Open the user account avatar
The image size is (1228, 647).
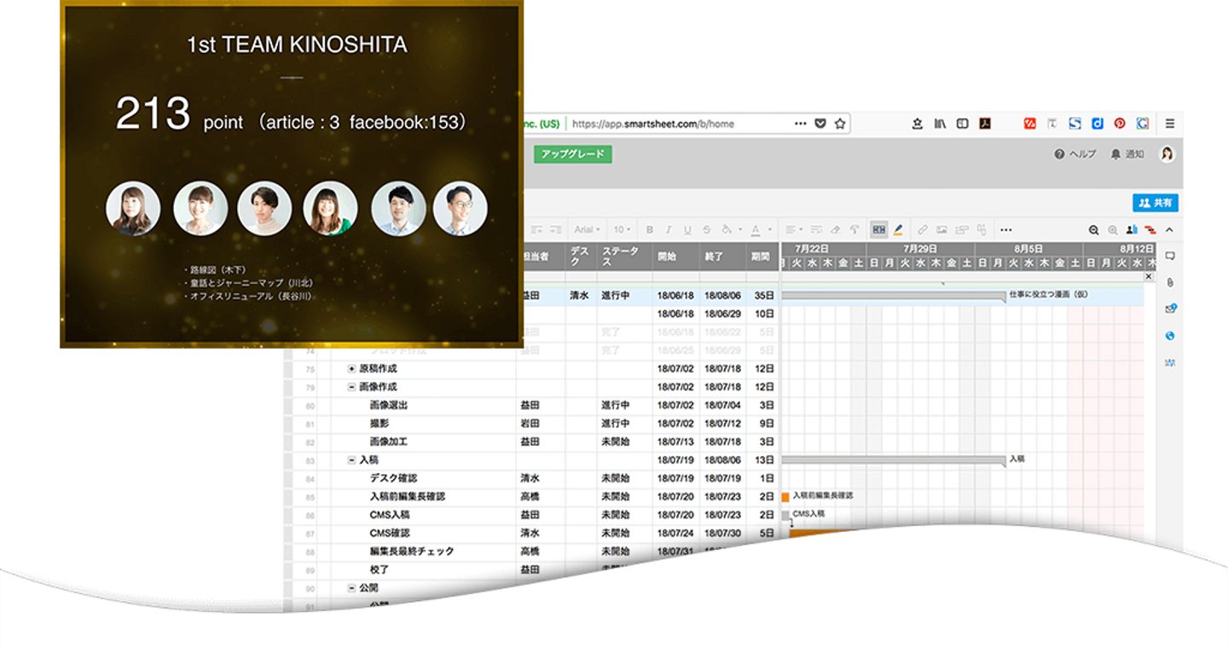coord(1167,154)
